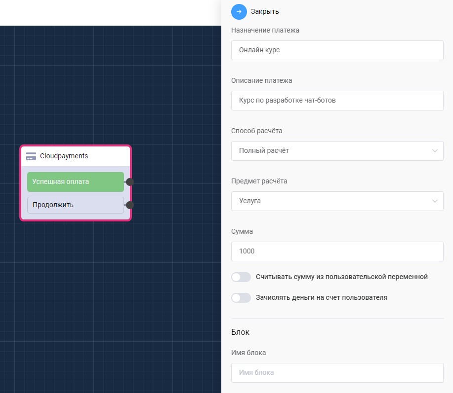Click the blue arrow close icon

click(x=239, y=11)
